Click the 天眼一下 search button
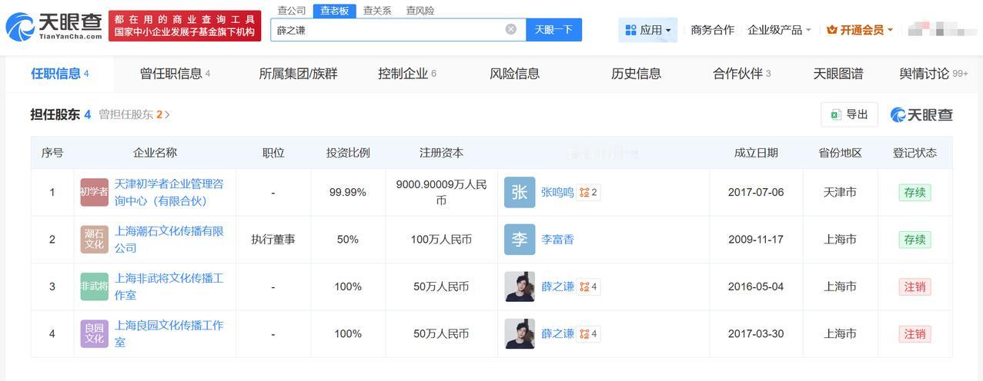 pos(554,29)
